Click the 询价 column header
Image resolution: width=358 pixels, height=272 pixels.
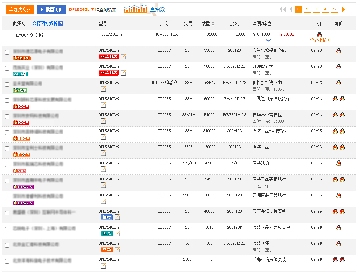click(x=338, y=23)
